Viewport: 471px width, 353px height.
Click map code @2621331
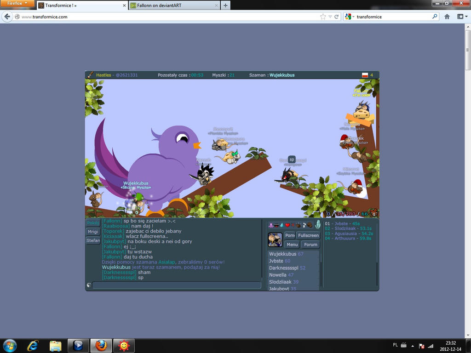[126, 75]
